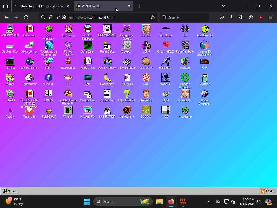
Task: Open the Terminal icon
Action: click(10, 61)
